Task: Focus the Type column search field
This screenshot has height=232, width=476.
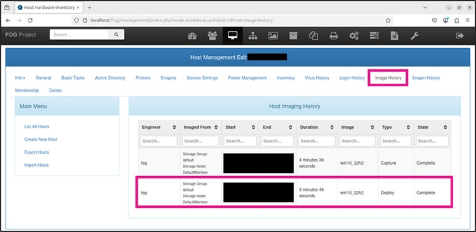Action: click(396, 141)
